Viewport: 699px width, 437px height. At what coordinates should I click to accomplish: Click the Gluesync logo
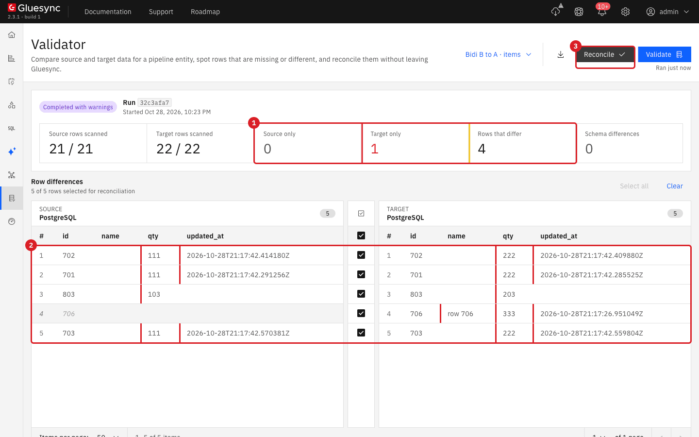pyautogui.click(x=34, y=8)
